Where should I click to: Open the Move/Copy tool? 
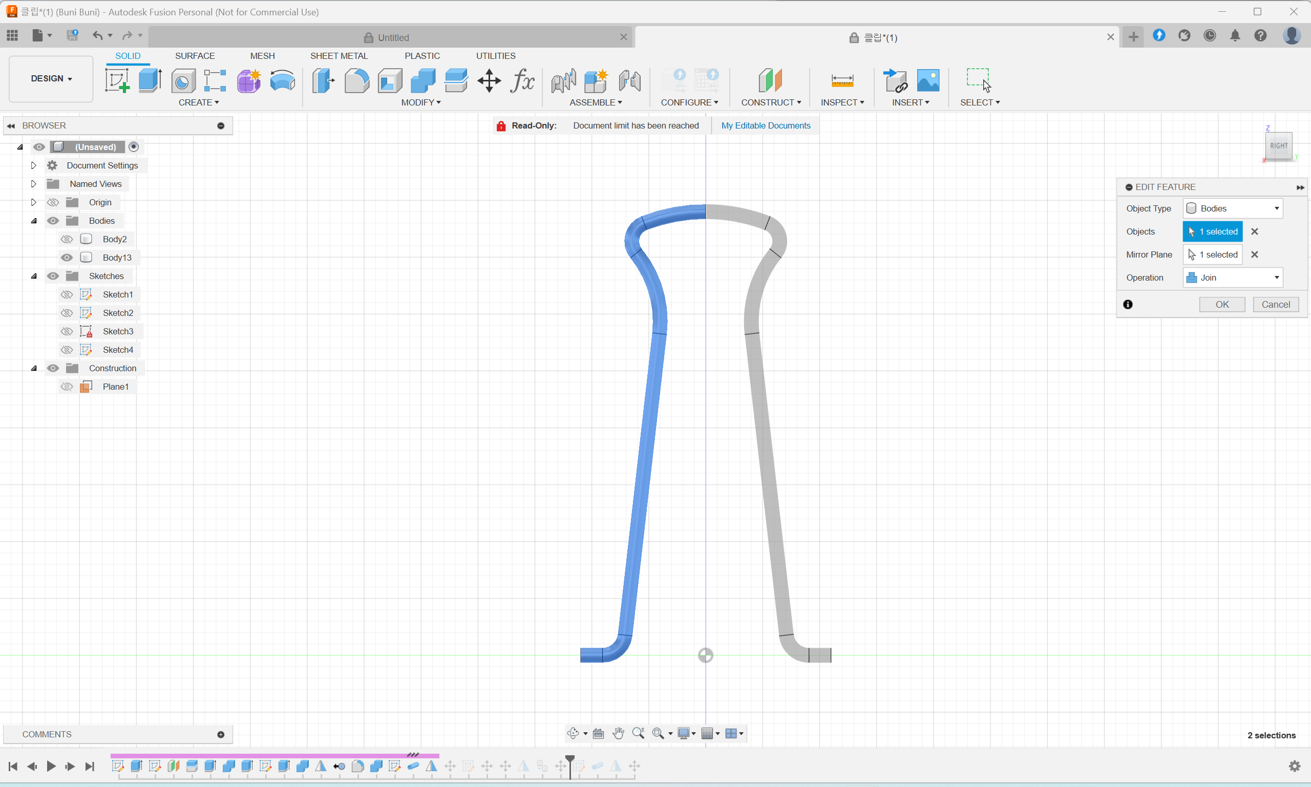pos(489,80)
